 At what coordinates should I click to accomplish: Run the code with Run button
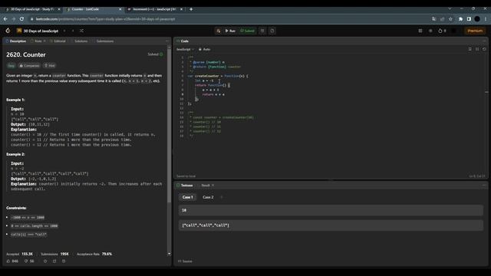pyautogui.click(x=230, y=31)
